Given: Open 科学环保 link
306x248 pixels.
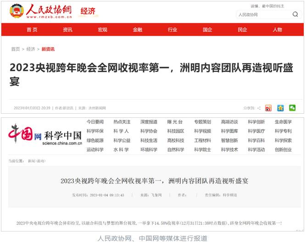Looking at the screenshot, I should (x=95, y=131).
